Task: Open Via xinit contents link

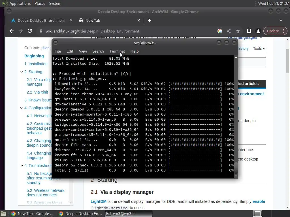Action: tap(37, 92)
